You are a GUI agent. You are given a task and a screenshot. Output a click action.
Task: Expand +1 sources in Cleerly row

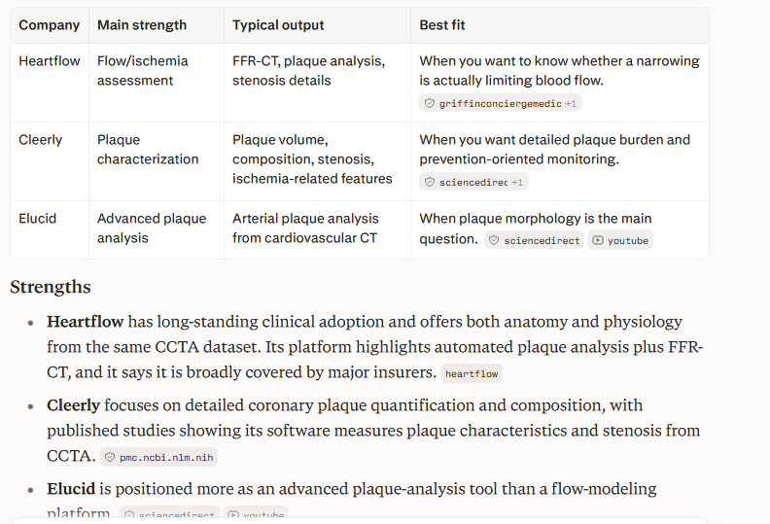click(517, 182)
